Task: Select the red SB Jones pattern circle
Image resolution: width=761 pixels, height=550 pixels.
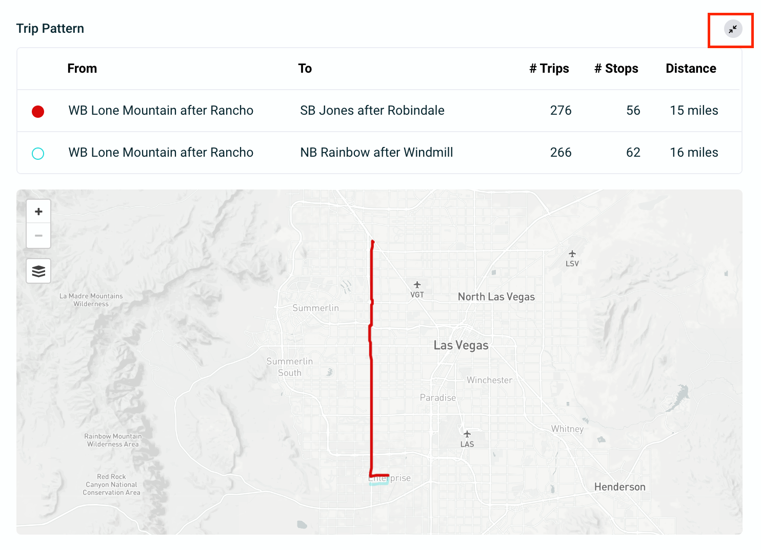Action: (38, 111)
